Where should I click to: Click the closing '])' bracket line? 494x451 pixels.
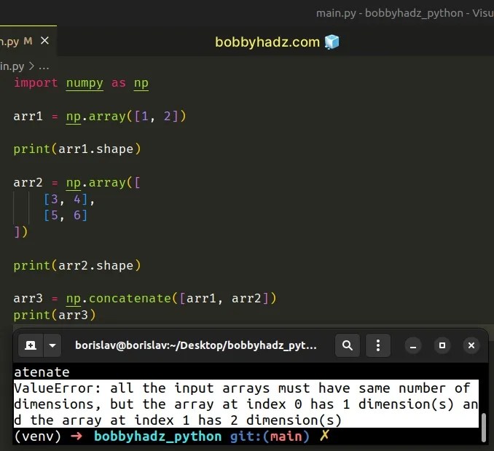click(x=21, y=232)
